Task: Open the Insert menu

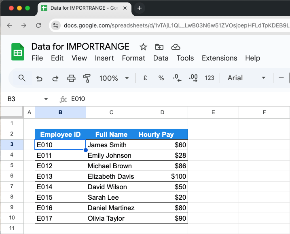Action: (104, 58)
